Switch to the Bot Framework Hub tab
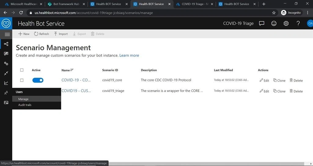Viewport: 313px width, 166px height. (x=66, y=4)
